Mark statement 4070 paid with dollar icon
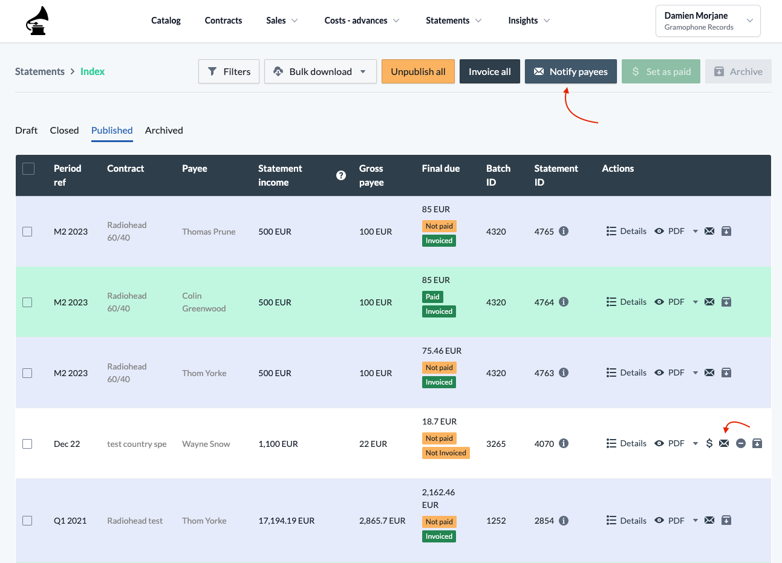782x563 pixels. [x=709, y=443]
